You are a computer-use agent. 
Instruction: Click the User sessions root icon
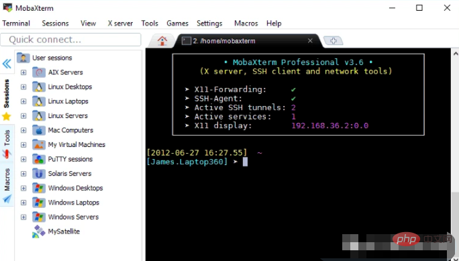point(23,58)
